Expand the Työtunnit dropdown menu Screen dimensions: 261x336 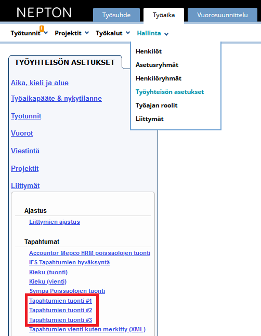(x=29, y=33)
